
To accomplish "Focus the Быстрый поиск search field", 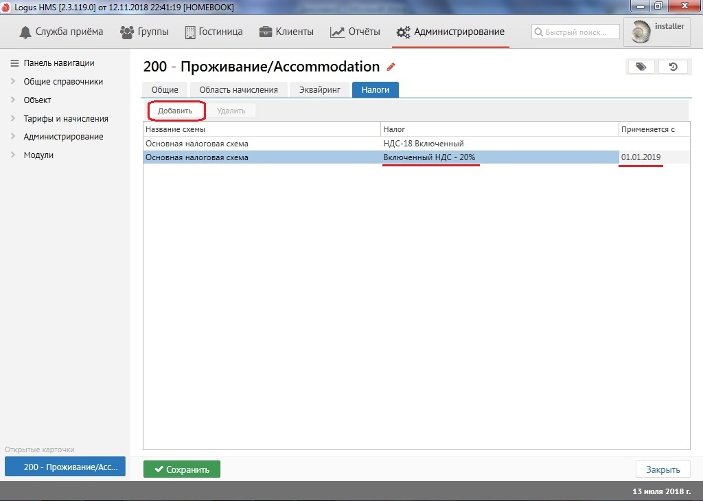I will pos(575,32).
